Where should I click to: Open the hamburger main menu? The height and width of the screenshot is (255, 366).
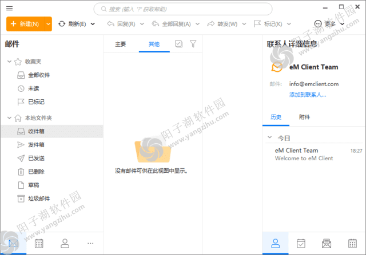coord(9,9)
